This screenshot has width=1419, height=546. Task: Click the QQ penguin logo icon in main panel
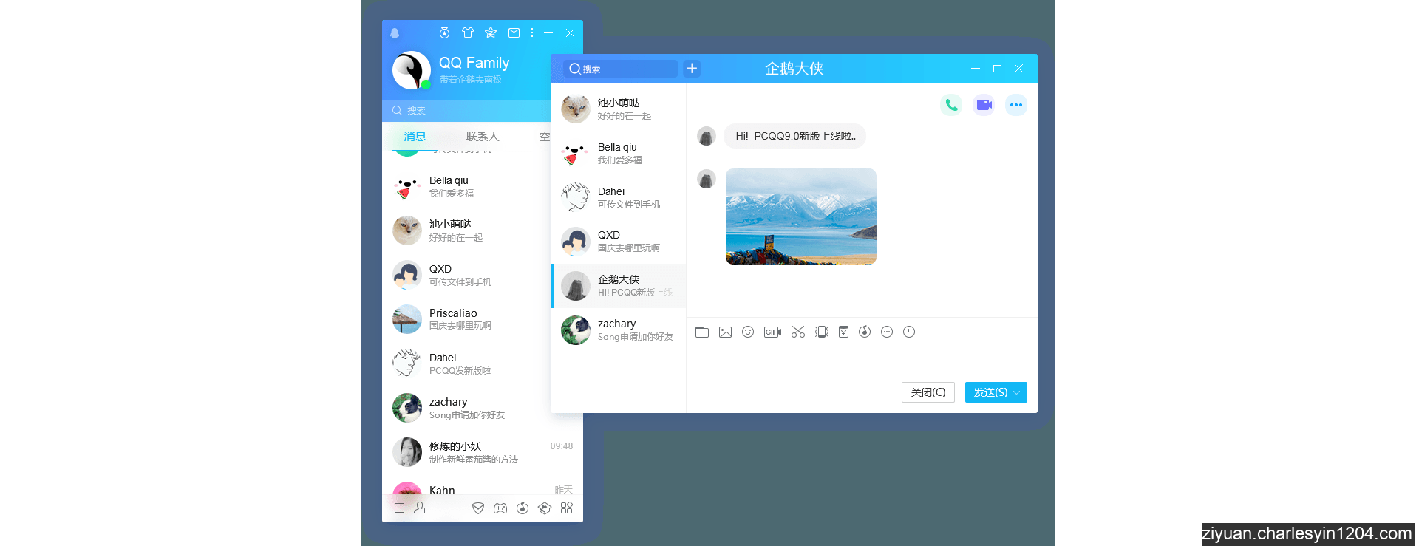pyautogui.click(x=395, y=33)
